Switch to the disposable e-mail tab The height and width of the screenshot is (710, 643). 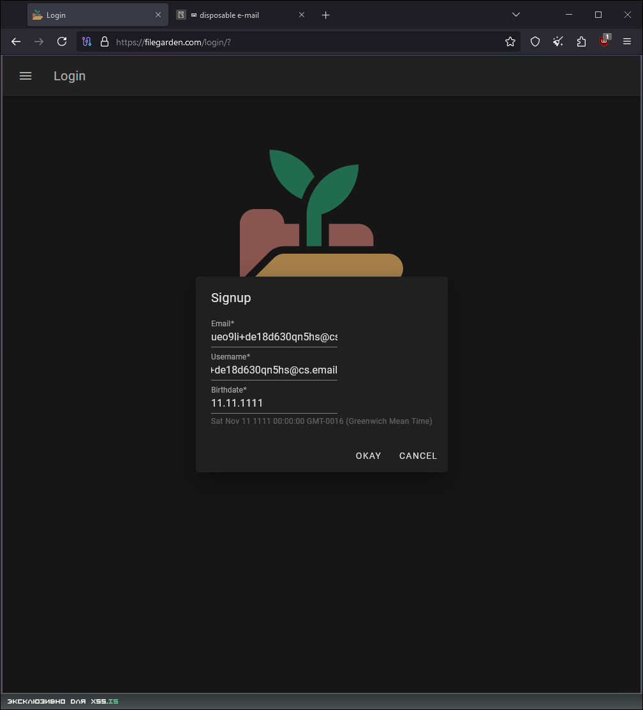(240, 15)
